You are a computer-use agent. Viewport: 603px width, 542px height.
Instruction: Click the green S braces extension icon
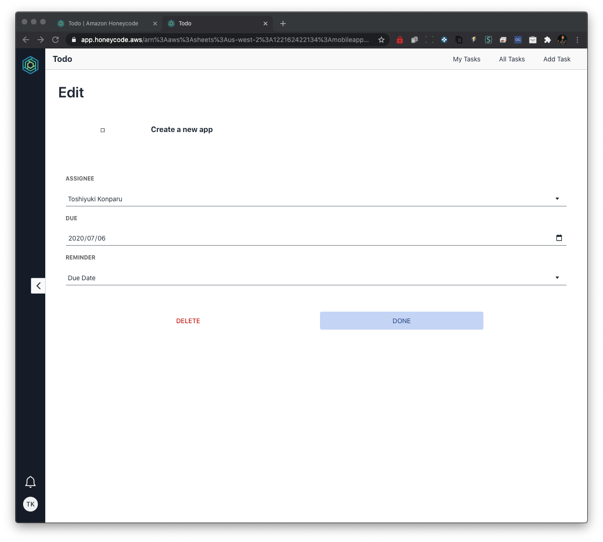488,40
